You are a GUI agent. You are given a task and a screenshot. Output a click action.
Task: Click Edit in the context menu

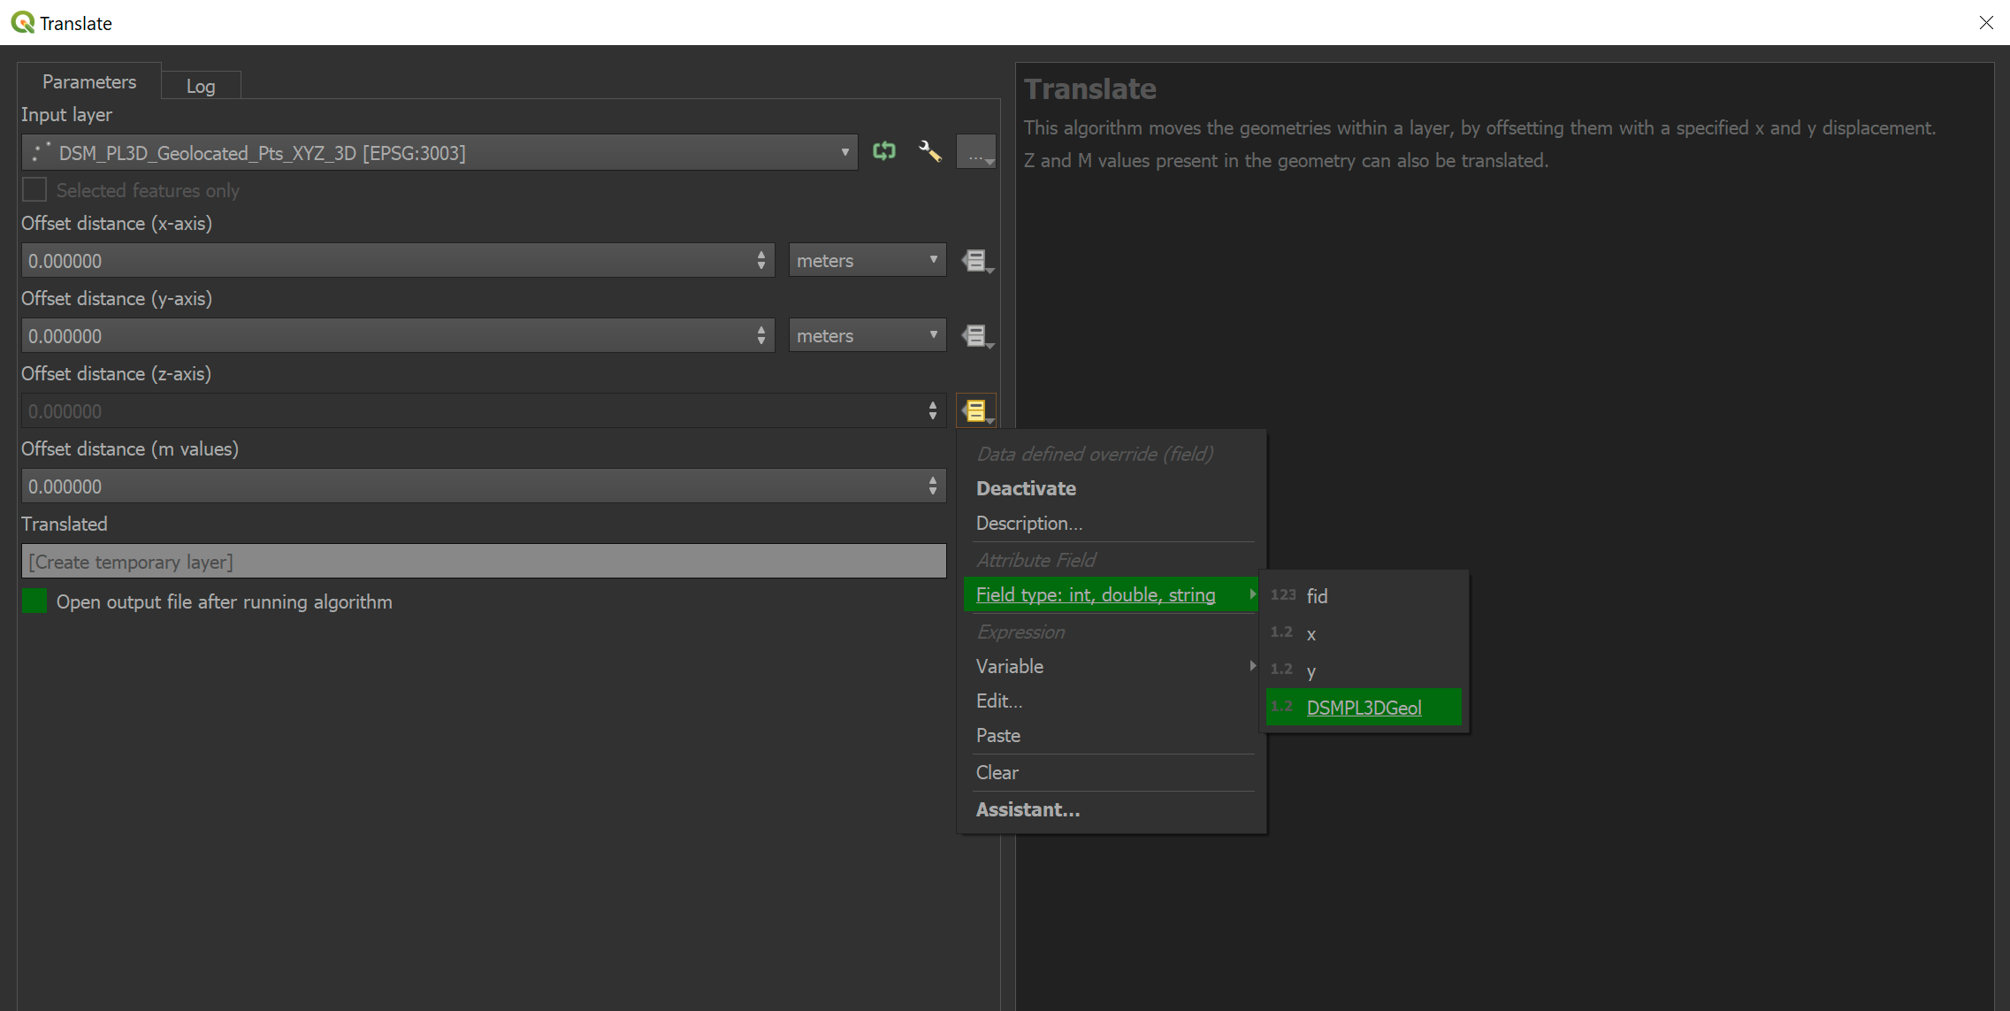pos(998,701)
